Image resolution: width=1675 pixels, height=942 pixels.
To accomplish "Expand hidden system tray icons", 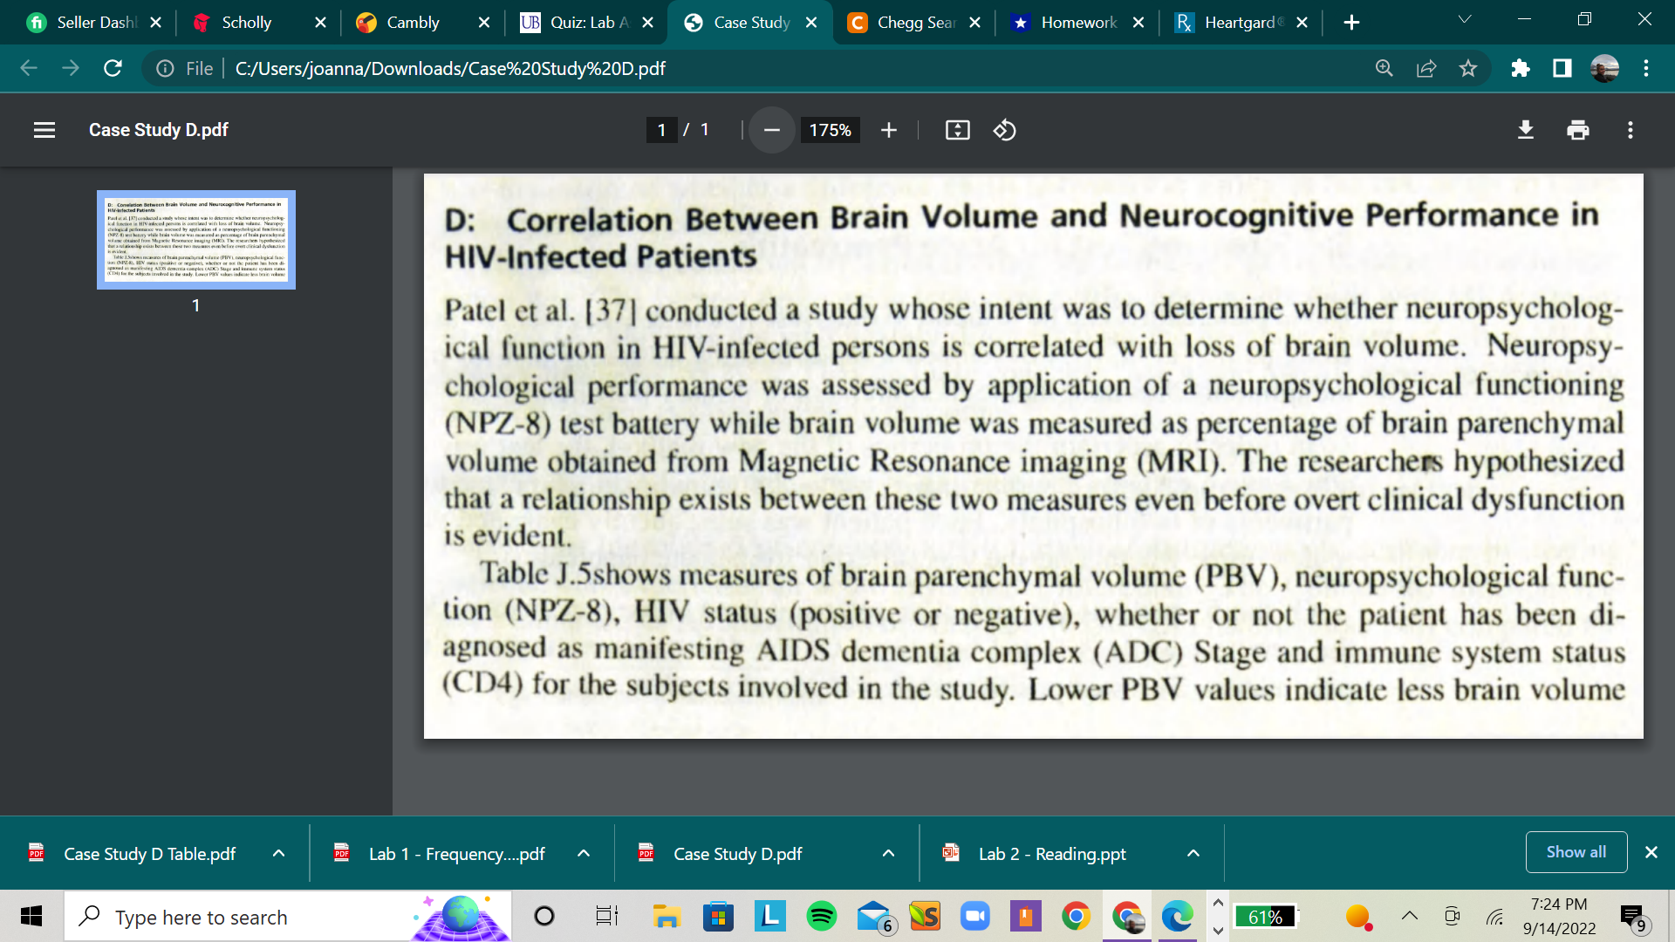I will click(x=1408, y=917).
